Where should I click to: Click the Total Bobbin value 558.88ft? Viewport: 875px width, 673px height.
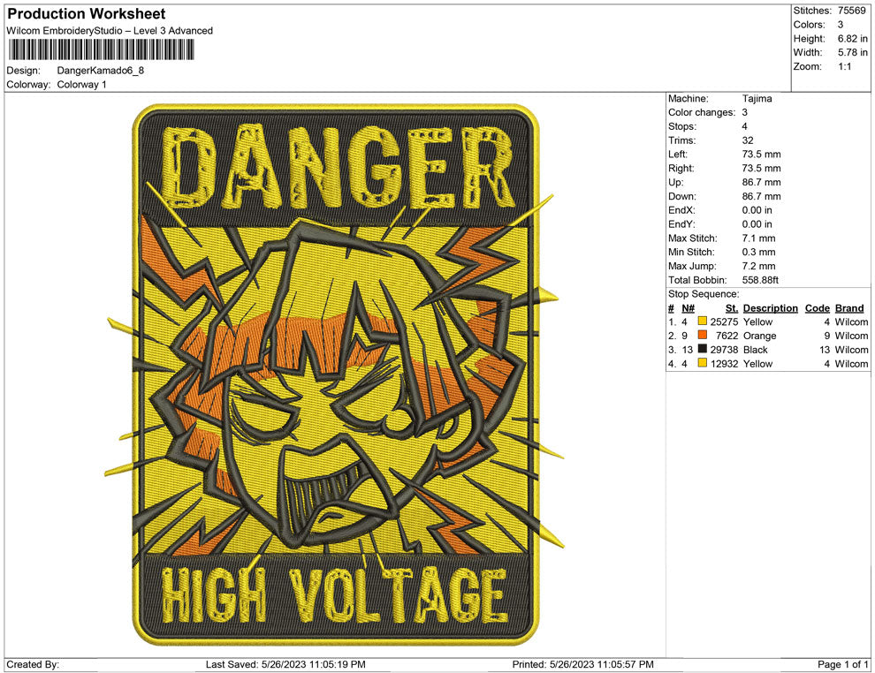pos(760,280)
